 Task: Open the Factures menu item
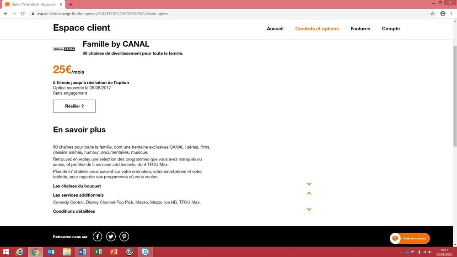pos(360,28)
